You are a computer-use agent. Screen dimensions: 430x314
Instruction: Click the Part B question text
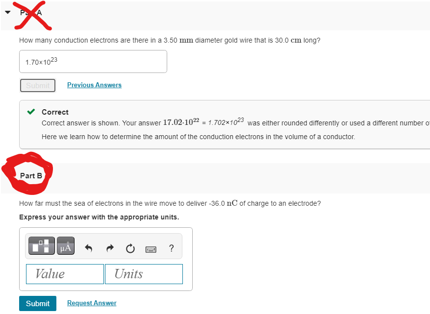(x=170, y=203)
